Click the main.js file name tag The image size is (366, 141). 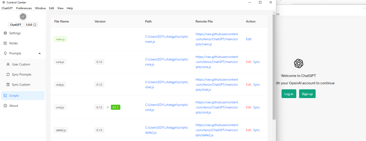(x=60, y=39)
